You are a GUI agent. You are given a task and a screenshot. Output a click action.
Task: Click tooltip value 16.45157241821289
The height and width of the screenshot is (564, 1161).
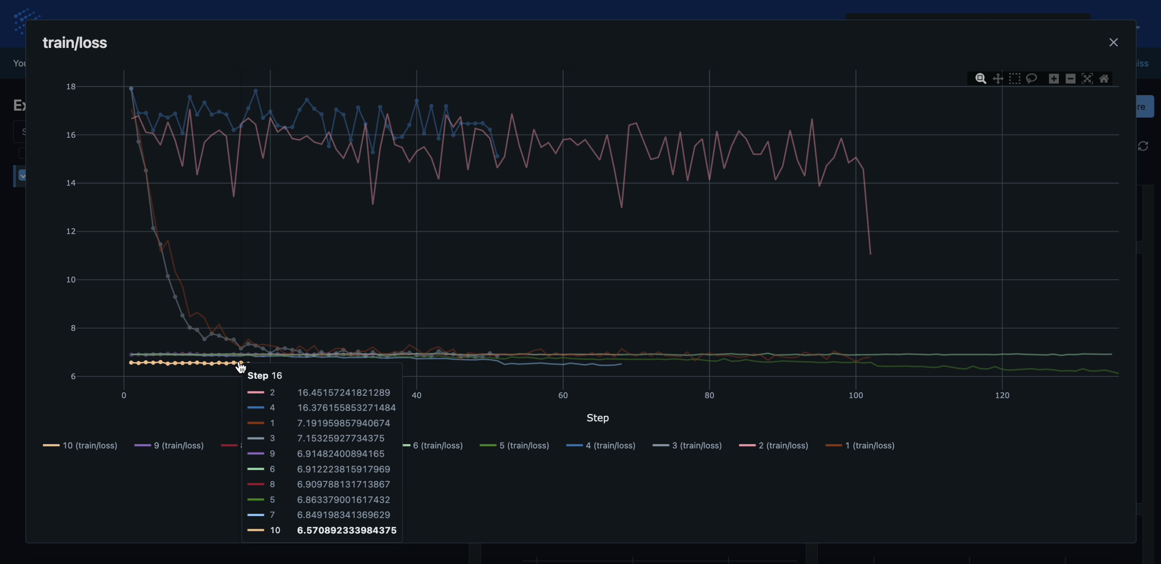(x=343, y=392)
